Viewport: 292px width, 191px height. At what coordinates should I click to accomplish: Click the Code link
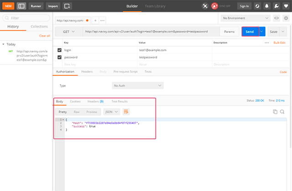[283, 72]
